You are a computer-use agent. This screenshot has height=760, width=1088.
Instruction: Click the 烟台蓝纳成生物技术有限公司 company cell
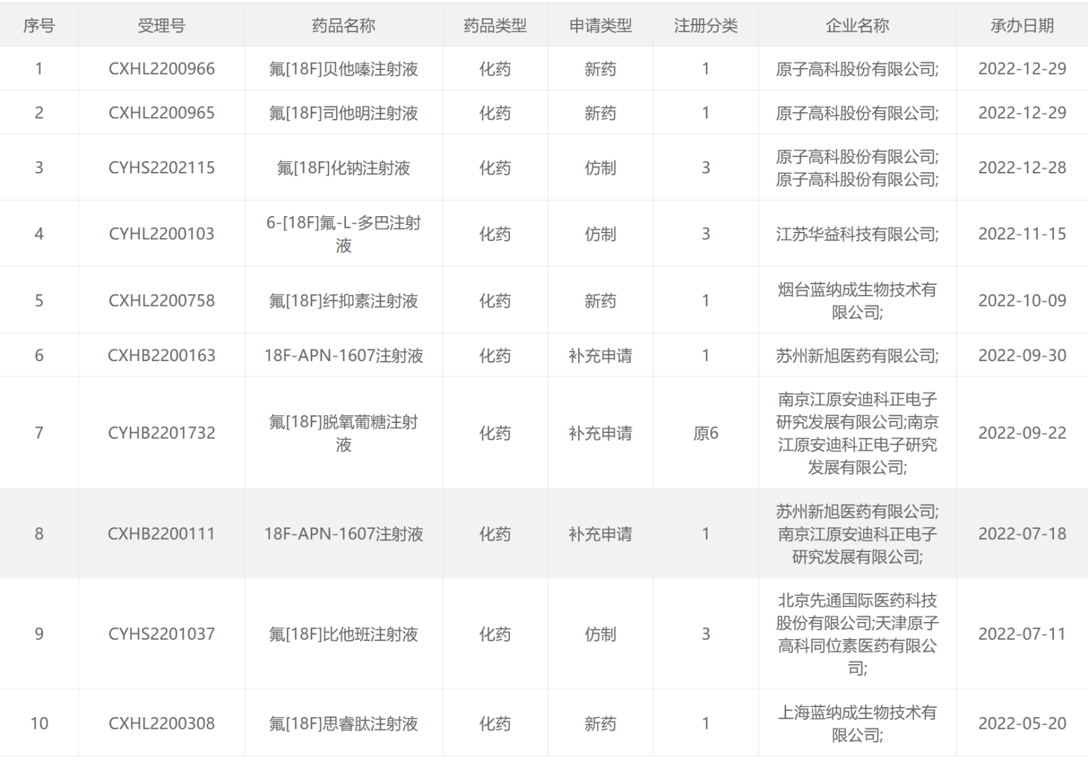857,301
